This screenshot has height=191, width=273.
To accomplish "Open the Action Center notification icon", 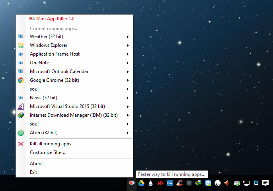I will pyautogui.click(x=265, y=183).
